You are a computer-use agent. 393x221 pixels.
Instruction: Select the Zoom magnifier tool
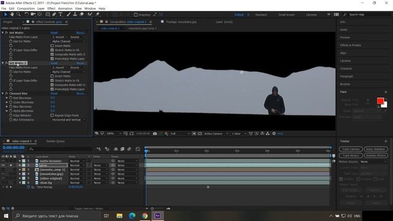point(18,15)
